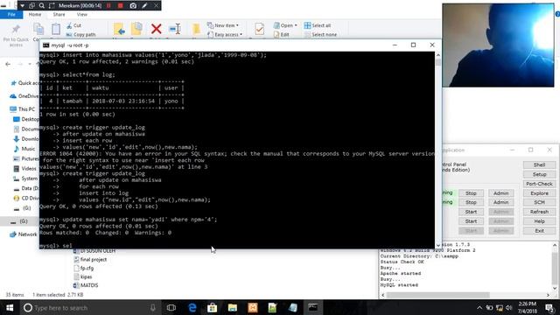Click the webcam preview thumbnail

498,45
